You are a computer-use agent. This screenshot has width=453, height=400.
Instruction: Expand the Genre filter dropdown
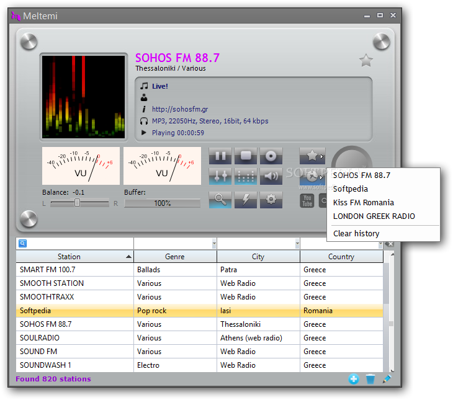[214, 244]
